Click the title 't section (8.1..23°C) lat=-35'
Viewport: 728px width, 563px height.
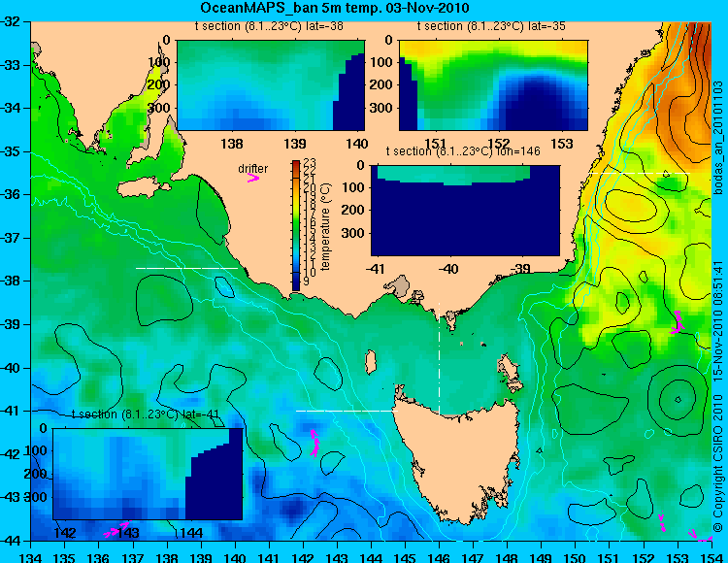[x=491, y=26]
